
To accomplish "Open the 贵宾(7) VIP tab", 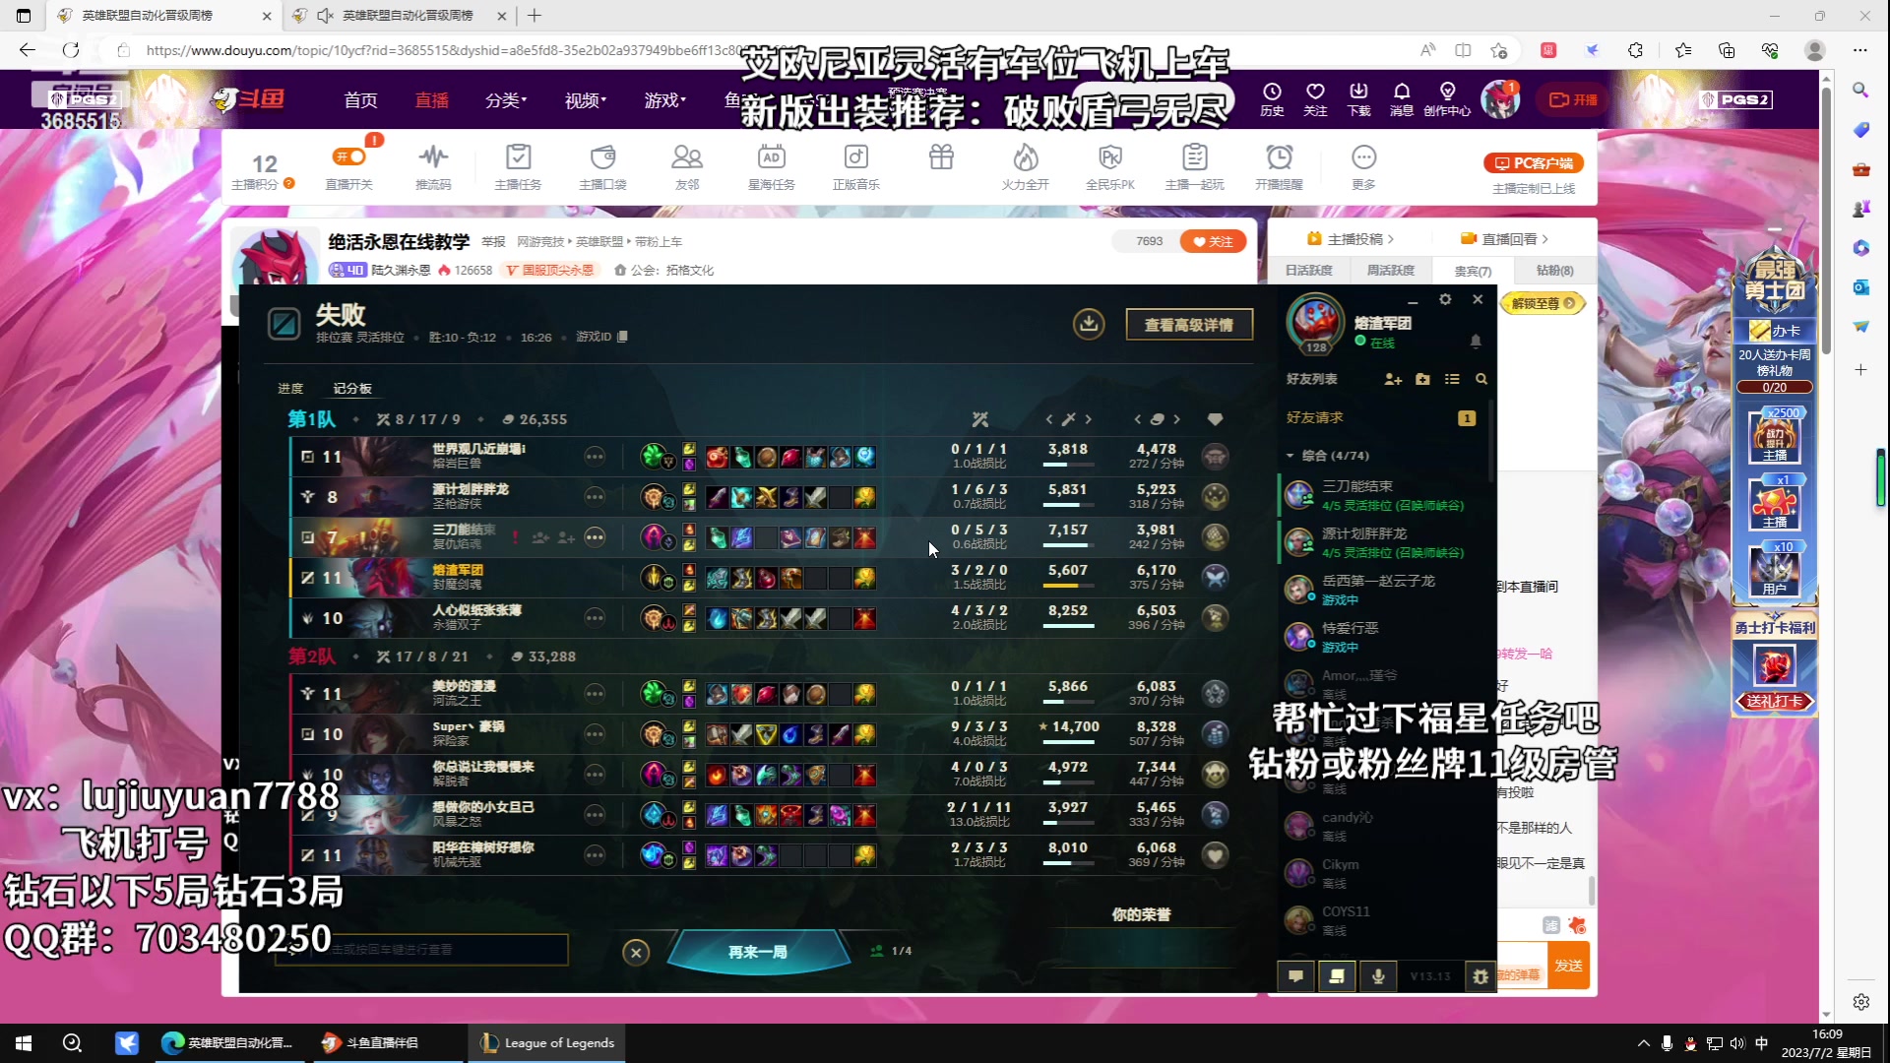I will click(x=1473, y=270).
